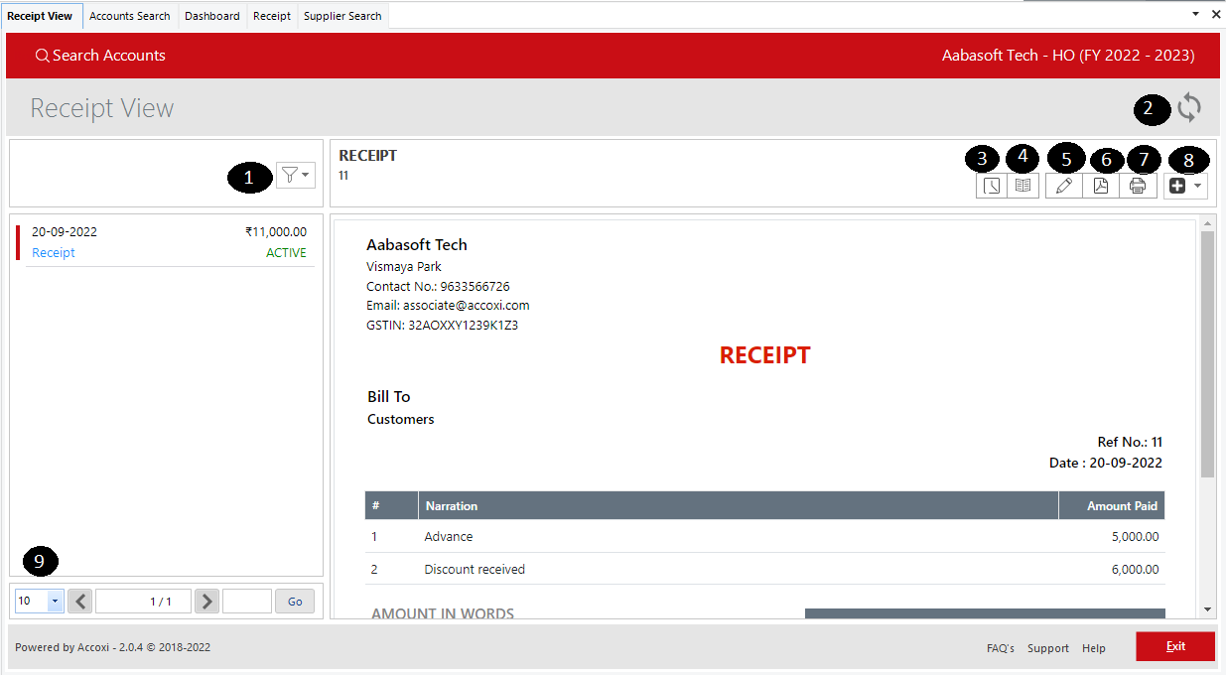Click the Go button
Image resolution: width=1226 pixels, height=675 pixels.
tap(295, 601)
